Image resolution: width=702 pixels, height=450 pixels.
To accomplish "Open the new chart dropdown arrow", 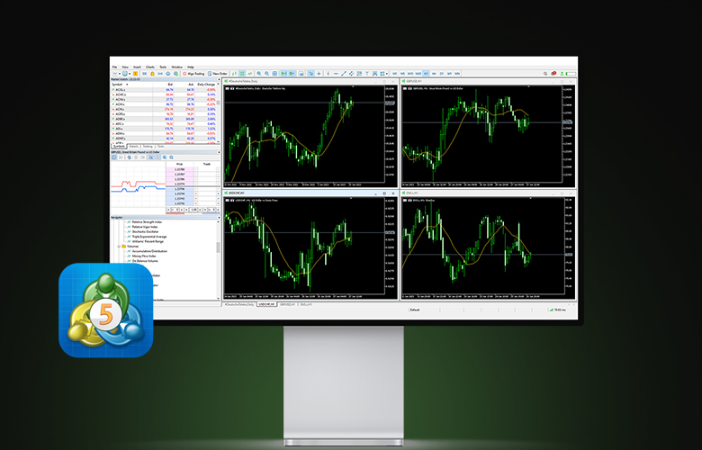I will click(x=120, y=74).
